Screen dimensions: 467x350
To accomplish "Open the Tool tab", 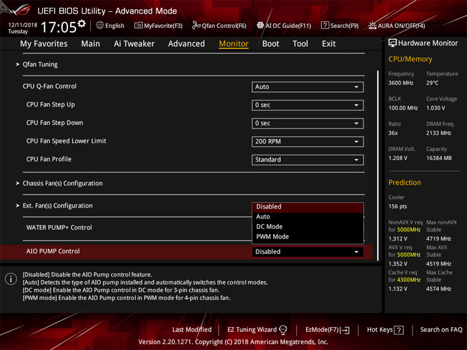I will 300,44.
